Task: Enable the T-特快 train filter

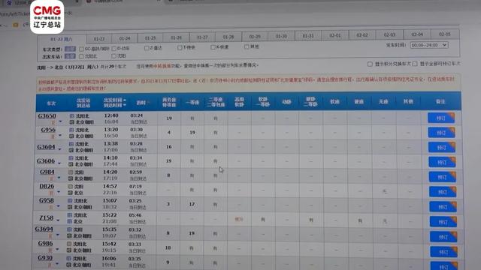Action: pyautogui.click(x=180, y=47)
